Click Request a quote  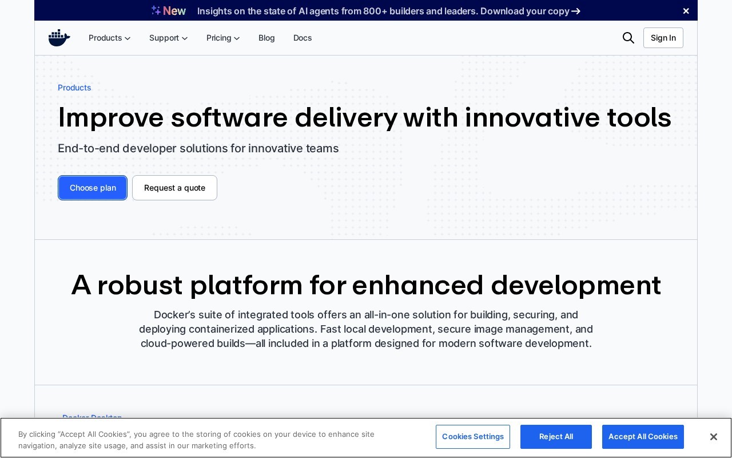(174, 188)
